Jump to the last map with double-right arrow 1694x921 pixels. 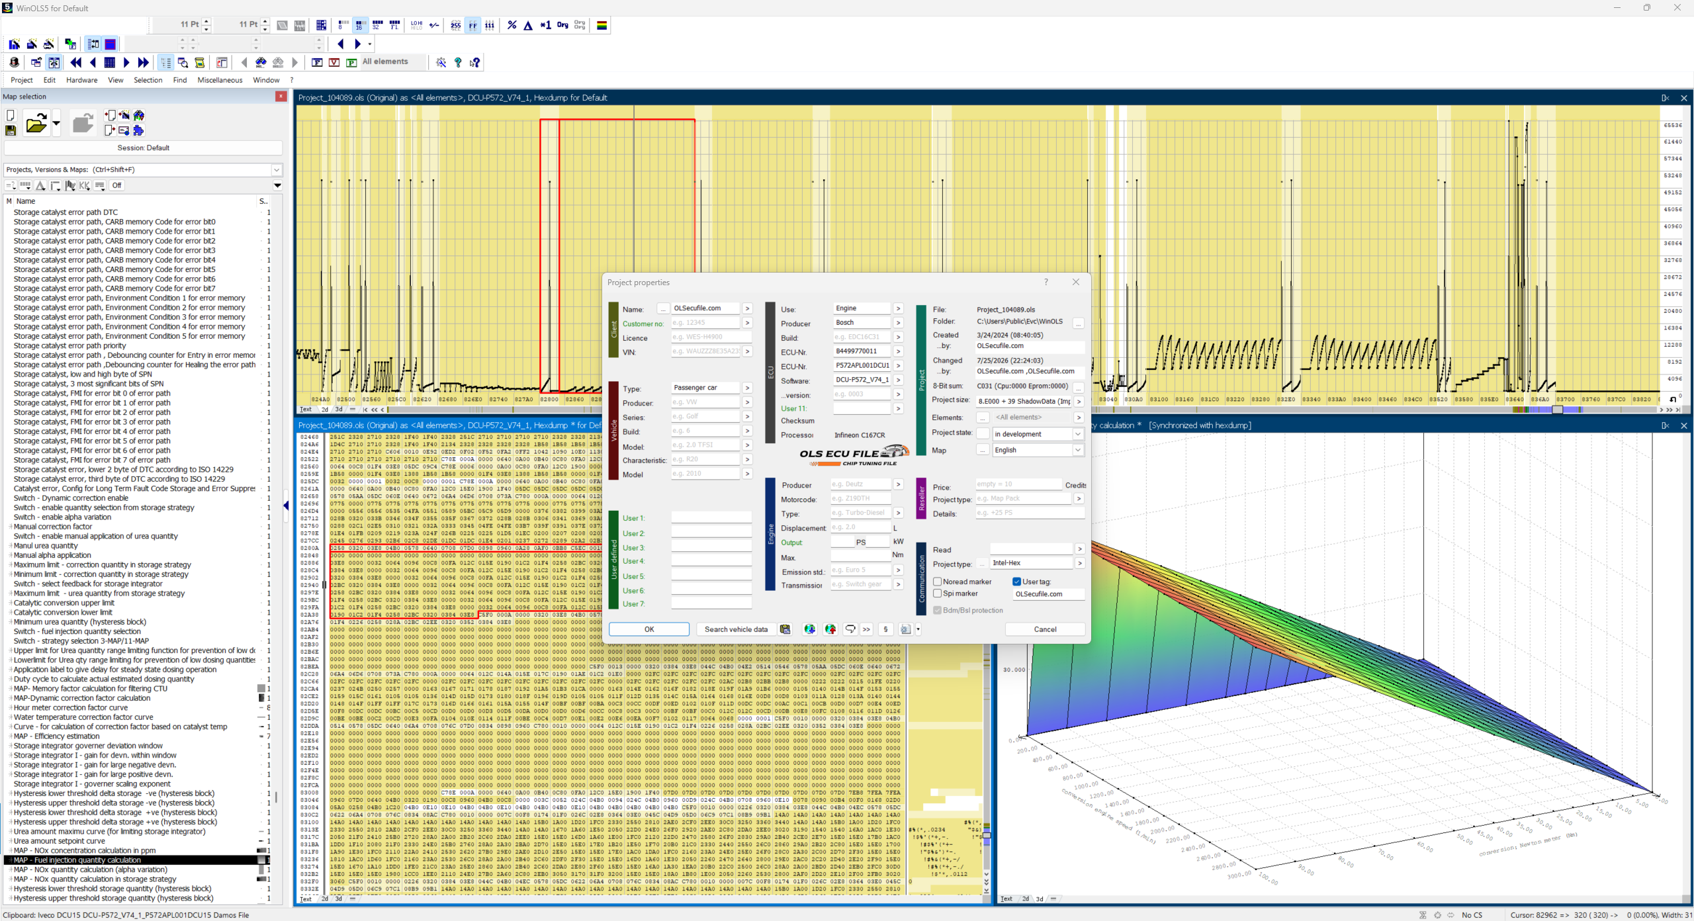143,62
